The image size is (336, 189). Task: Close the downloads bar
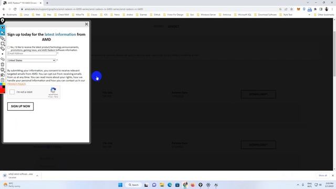[x=333, y=175]
